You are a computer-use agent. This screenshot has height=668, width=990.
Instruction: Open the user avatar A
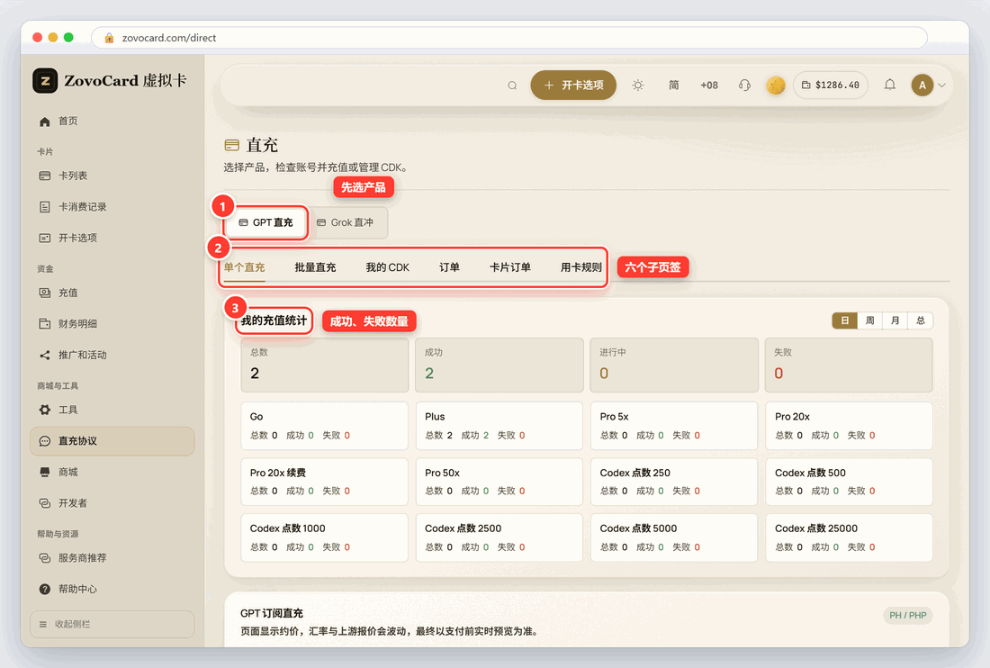click(922, 86)
